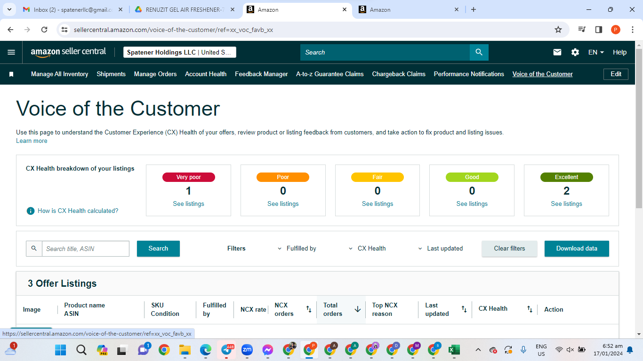643x361 pixels.
Task: Click Download data
Action: [577, 249]
